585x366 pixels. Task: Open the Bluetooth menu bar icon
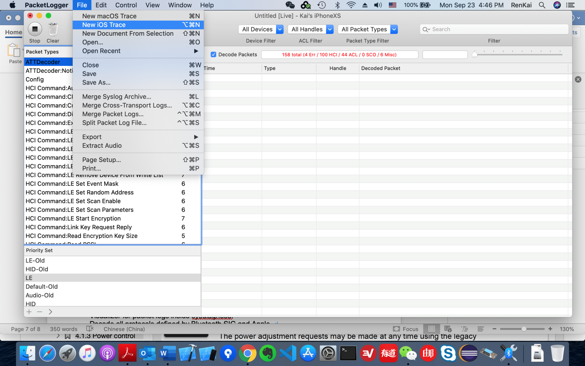(x=338, y=5)
